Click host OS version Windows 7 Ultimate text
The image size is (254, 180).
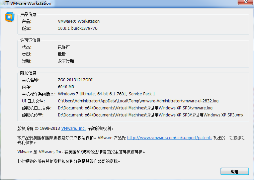[106, 94]
